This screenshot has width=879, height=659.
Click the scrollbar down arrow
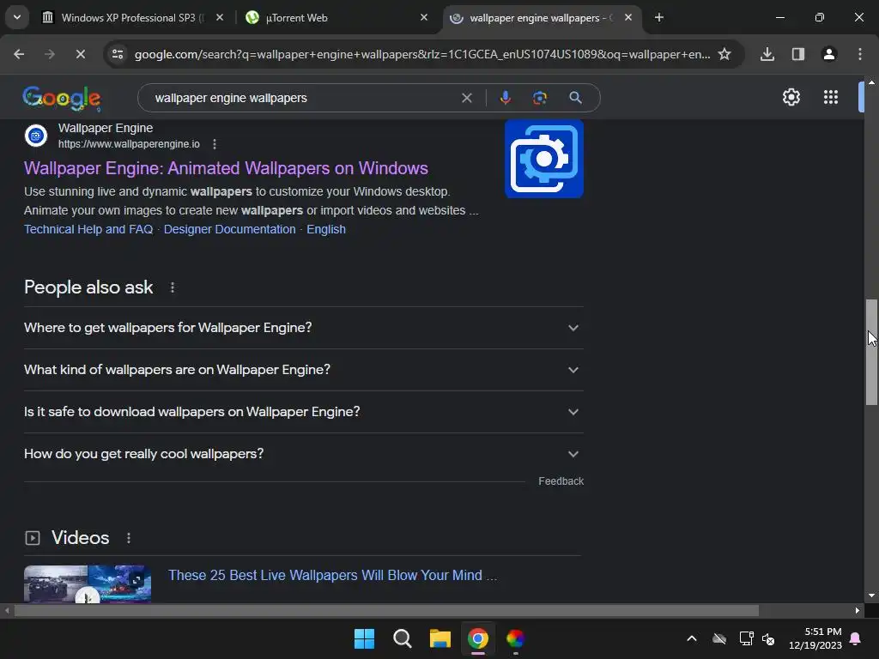click(871, 596)
